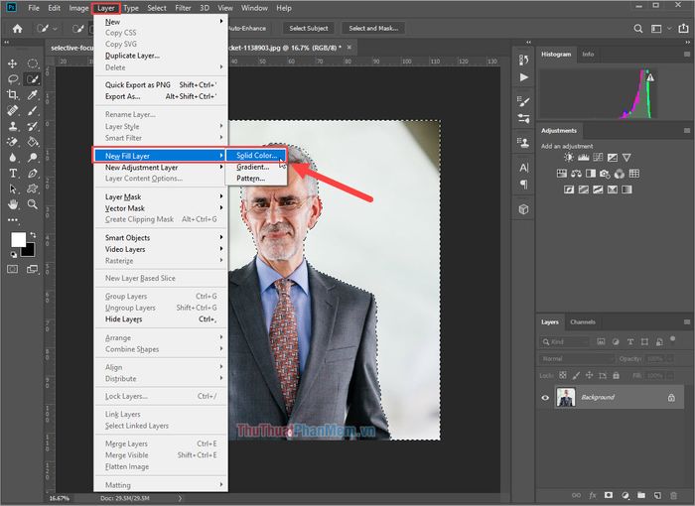Viewport: 695px width, 506px height.
Task: Select the History Brush tool
Action: pos(33,126)
